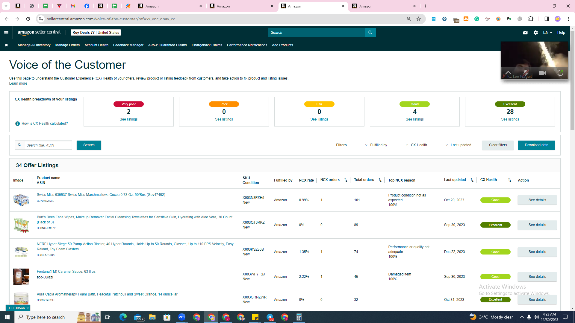Screen dimensions: 575x323
Task: Click the Windows Start button
Action: tap(7, 317)
